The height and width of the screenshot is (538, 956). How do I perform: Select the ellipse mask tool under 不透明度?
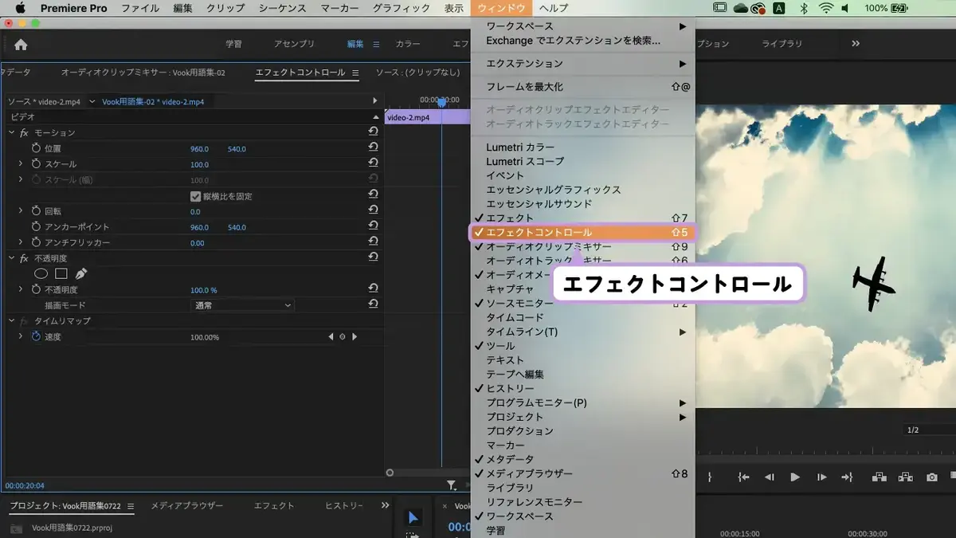pyautogui.click(x=41, y=274)
